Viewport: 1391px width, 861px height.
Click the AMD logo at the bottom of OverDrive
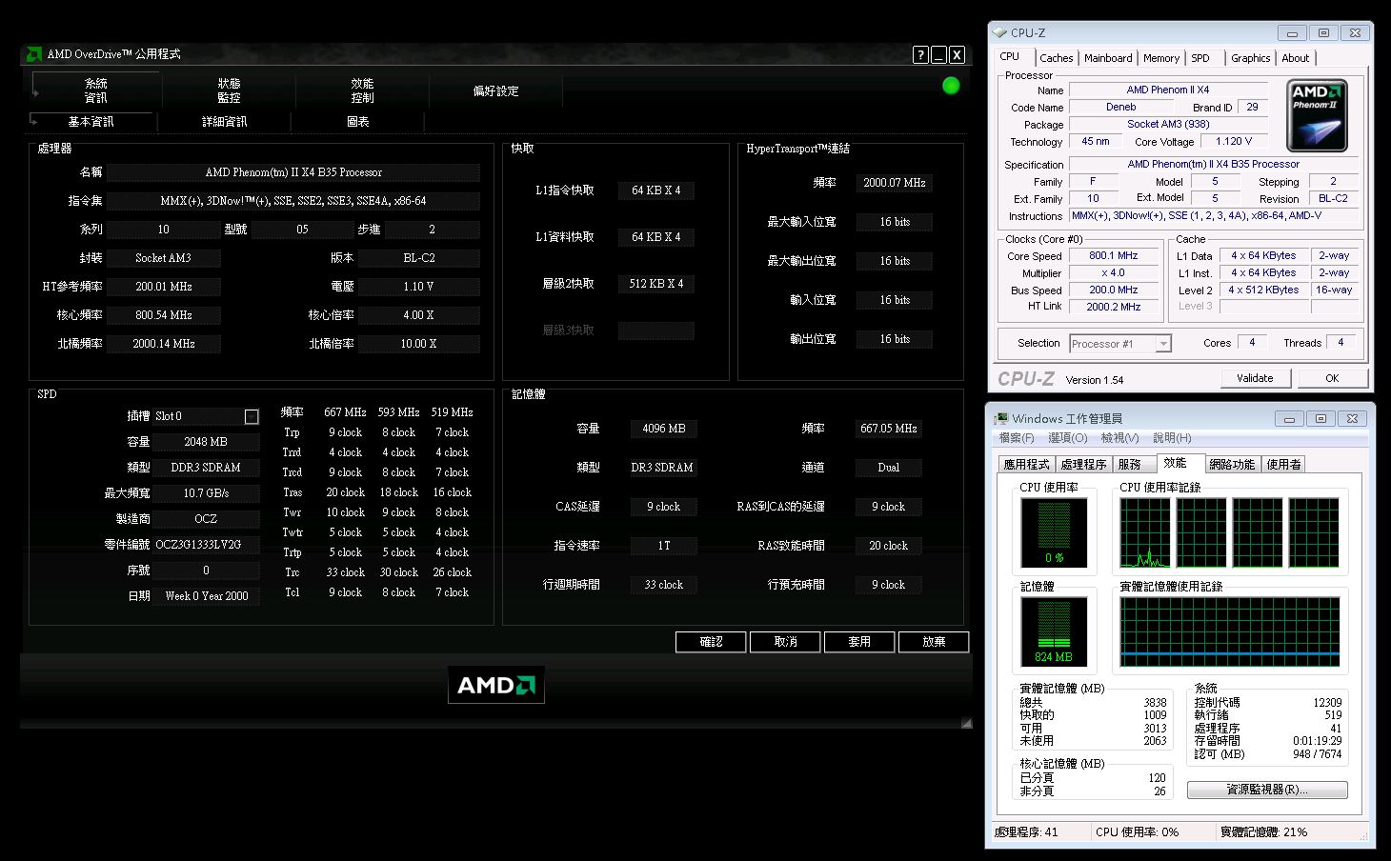click(x=496, y=685)
